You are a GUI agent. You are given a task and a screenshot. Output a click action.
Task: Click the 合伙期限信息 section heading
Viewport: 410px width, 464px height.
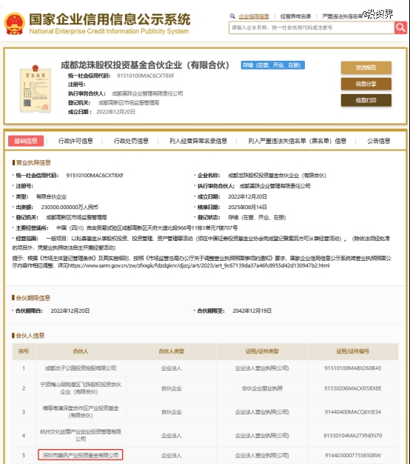(33, 298)
